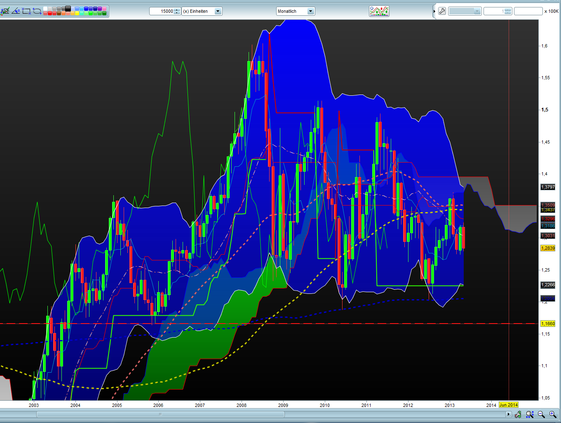Pick the black color swatch
Image resolution: width=561 pixels, height=423 pixels.
point(68,9)
